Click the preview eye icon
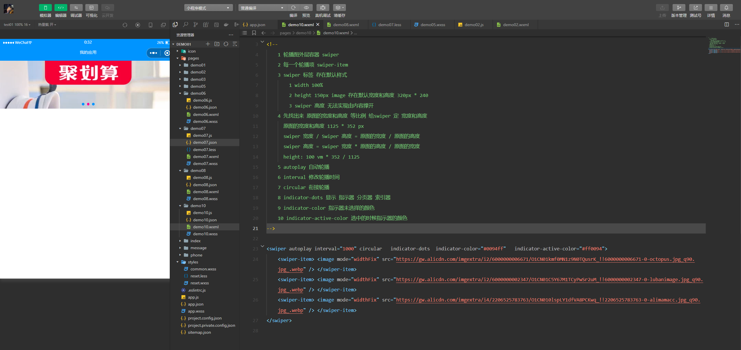Screen dimensions: 741x350 pyautogui.click(x=306, y=8)
